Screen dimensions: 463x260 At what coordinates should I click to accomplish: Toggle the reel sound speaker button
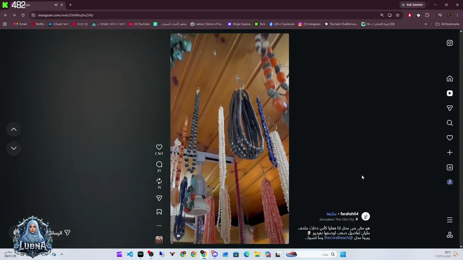click(x=178, y=236)
